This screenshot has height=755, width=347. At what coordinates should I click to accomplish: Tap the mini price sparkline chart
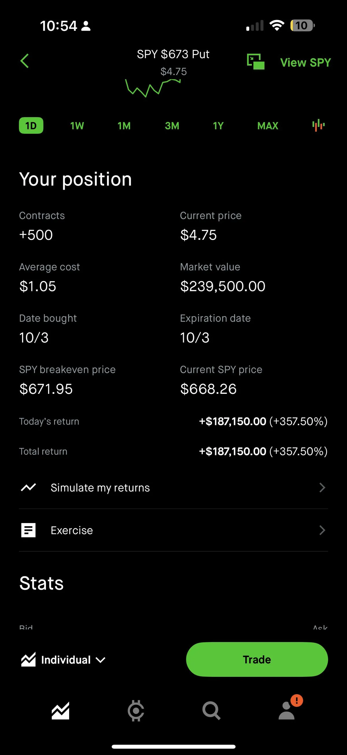click(x=153, y=87)
